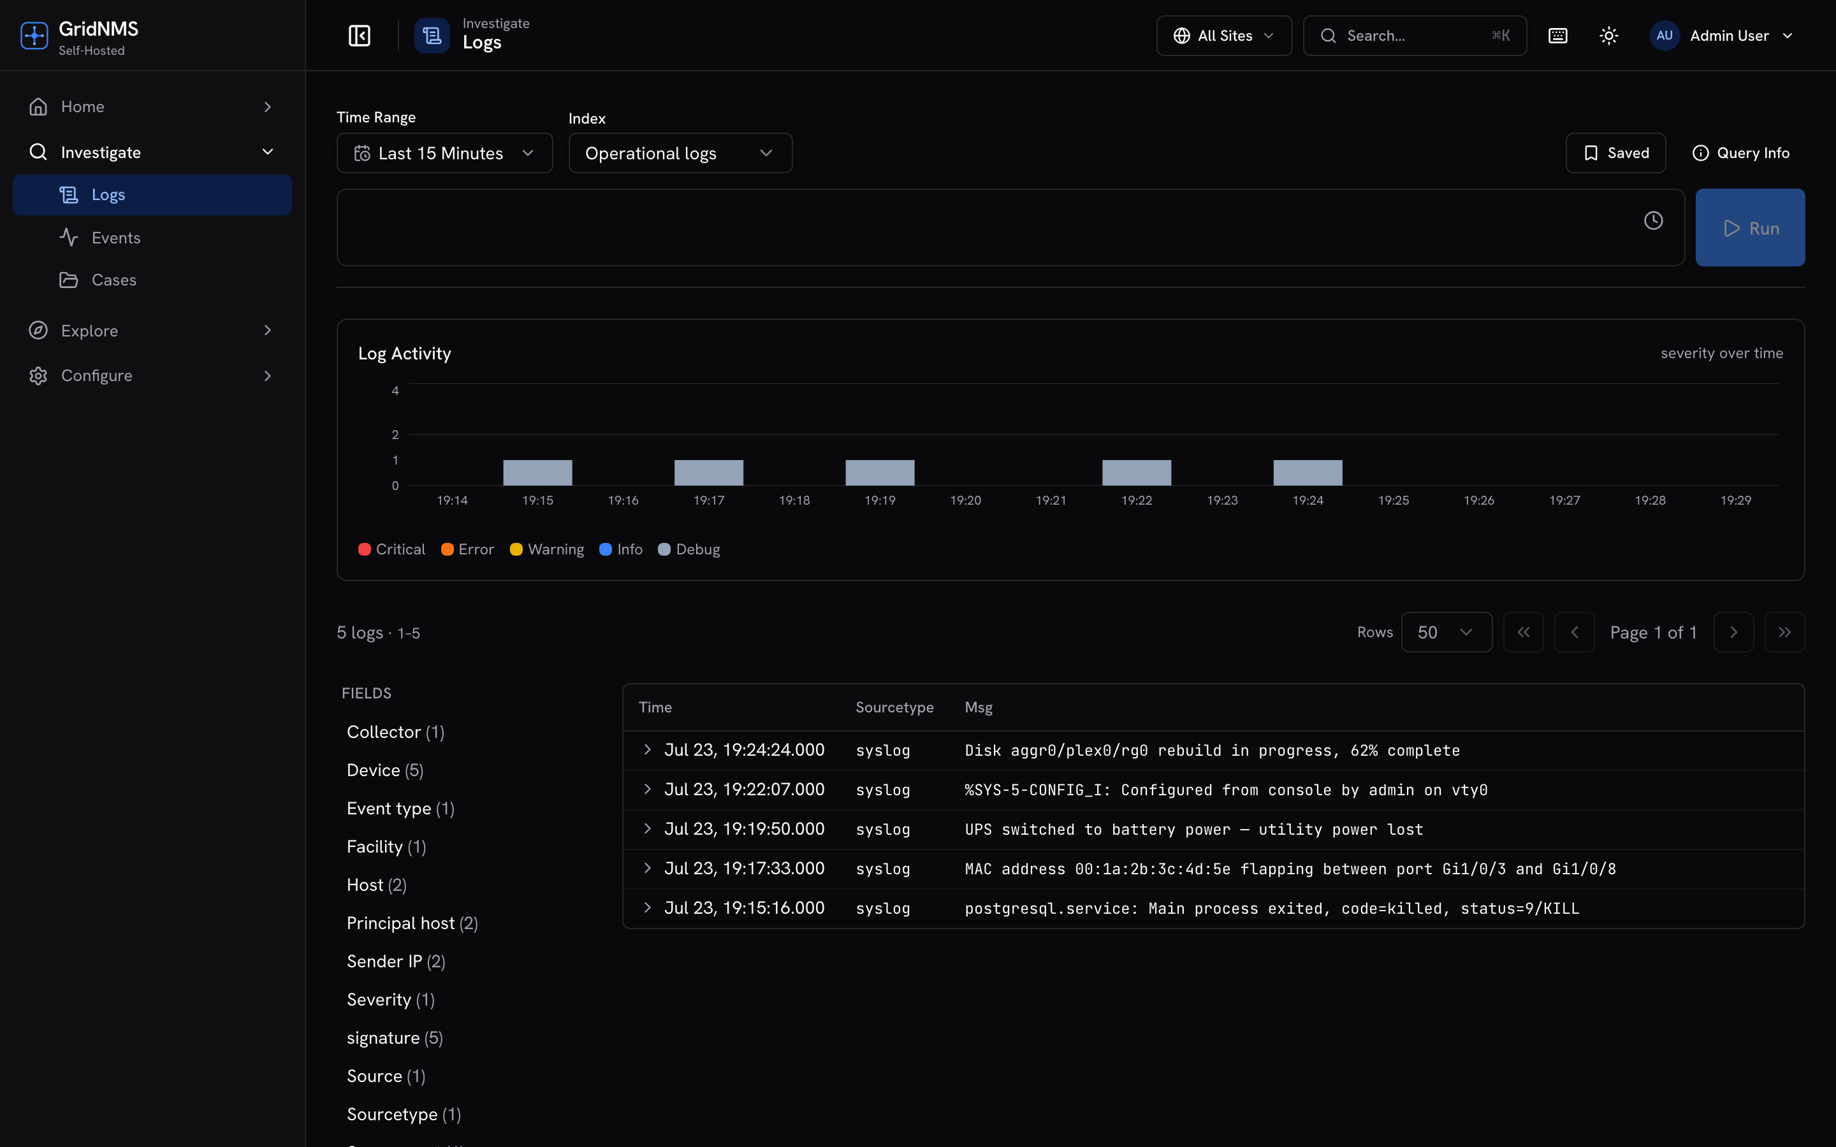Click the 19:24 bar in Log Activity chart

click(x=1308, y=473)
